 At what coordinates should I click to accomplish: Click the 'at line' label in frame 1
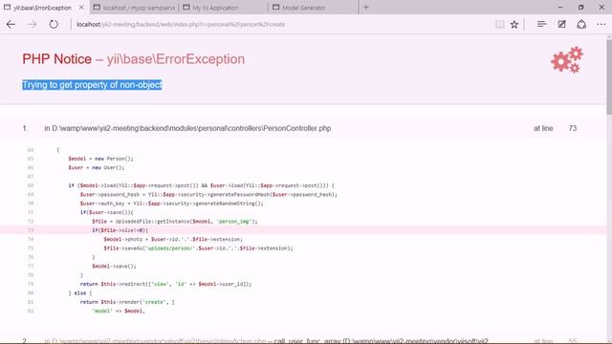coord(543,128)
